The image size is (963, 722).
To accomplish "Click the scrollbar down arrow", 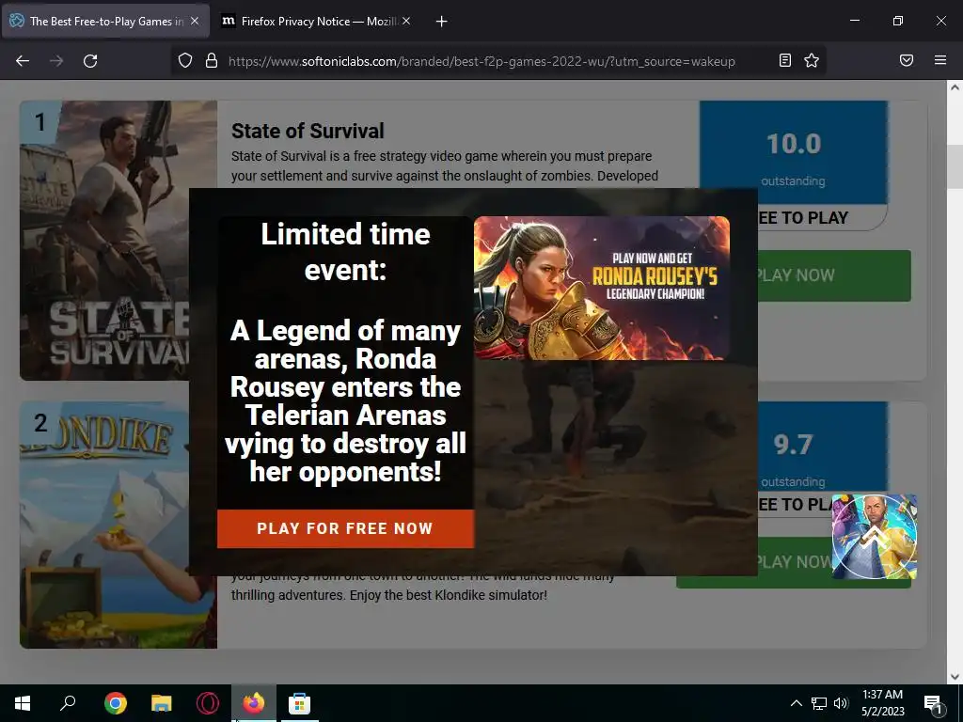I will pos(955,677).
